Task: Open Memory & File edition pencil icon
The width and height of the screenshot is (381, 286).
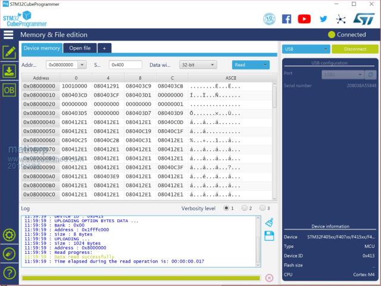Action: (10, 52)
